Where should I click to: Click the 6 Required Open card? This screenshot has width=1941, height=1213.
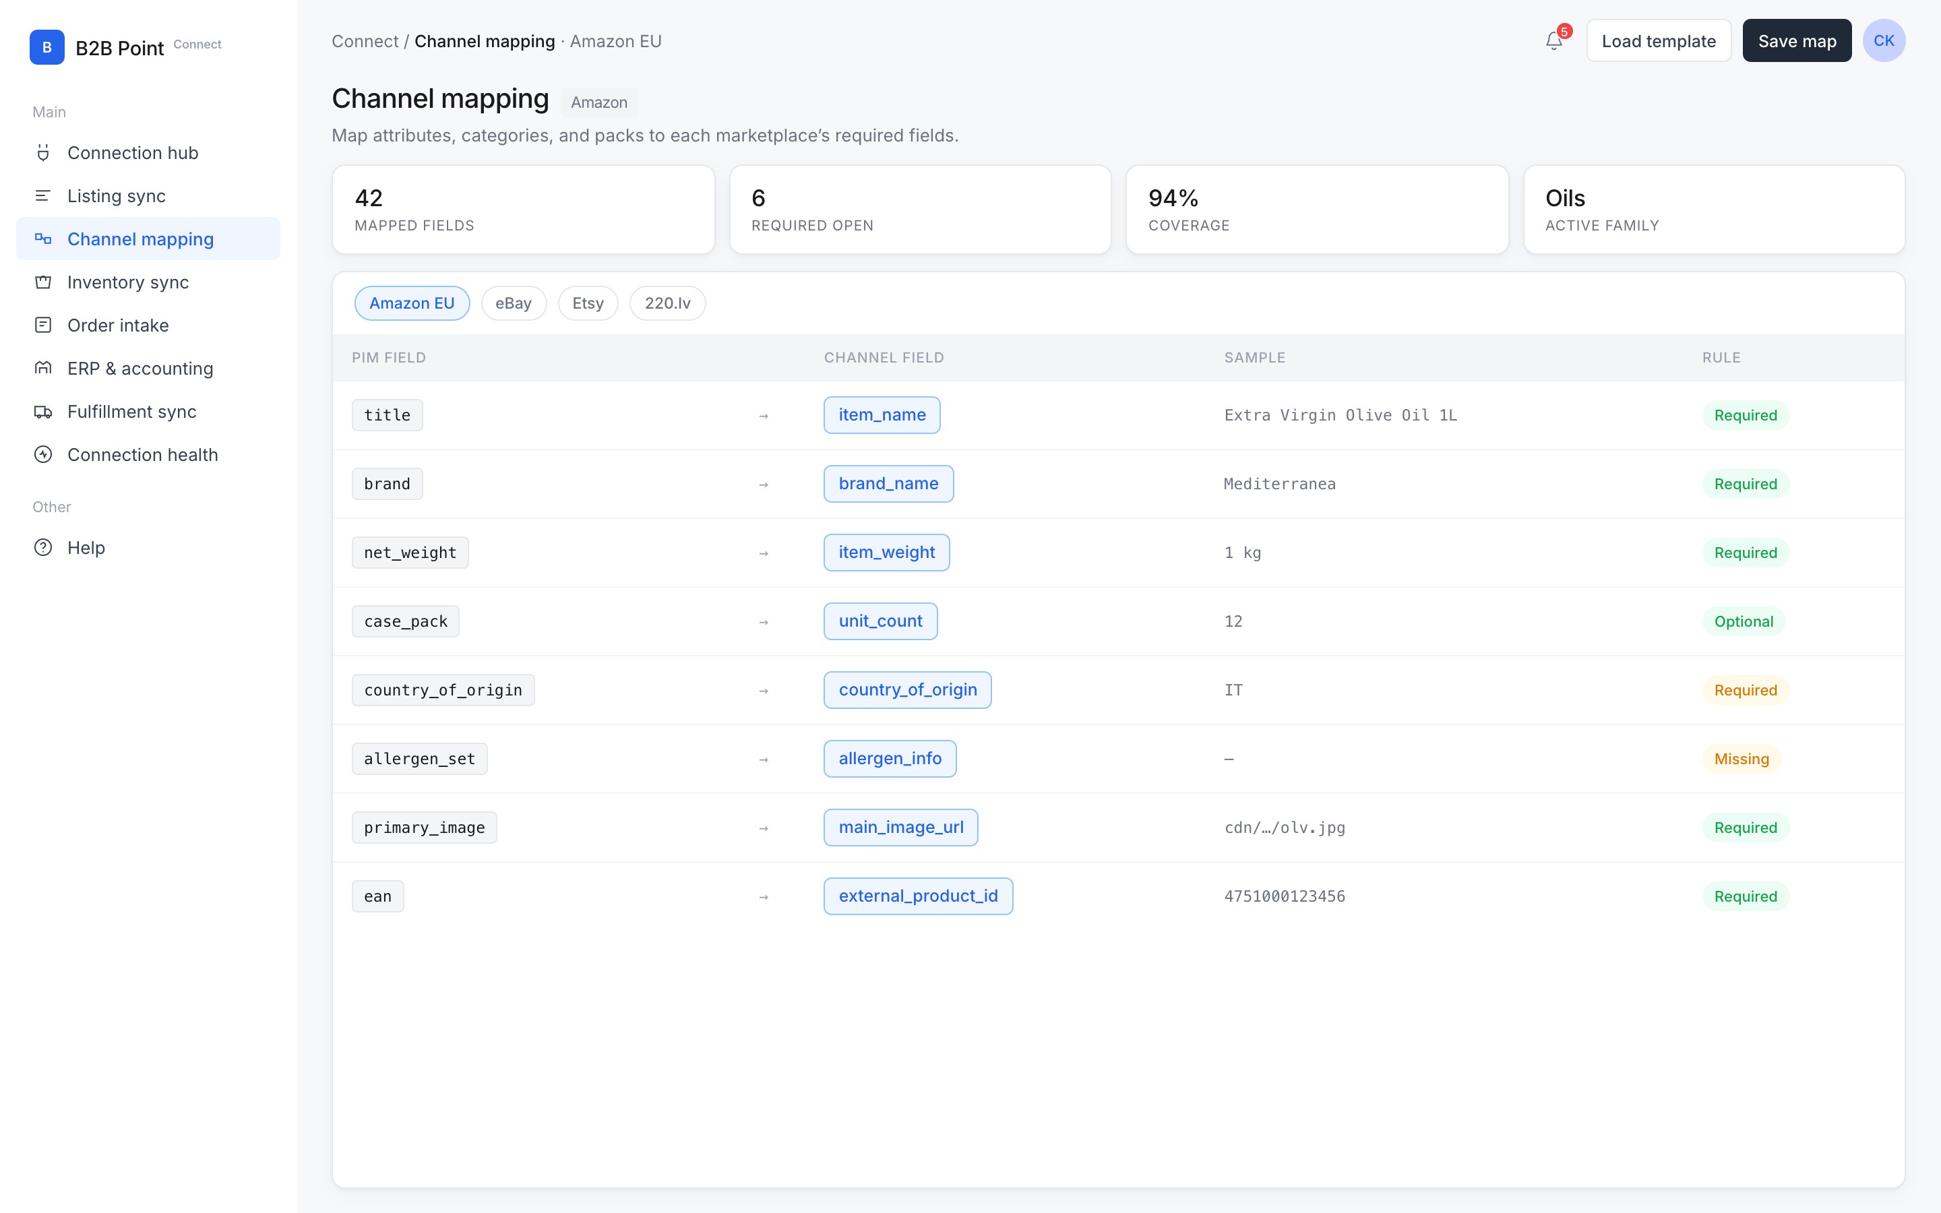pyautogui.click(x=920, y=210)
